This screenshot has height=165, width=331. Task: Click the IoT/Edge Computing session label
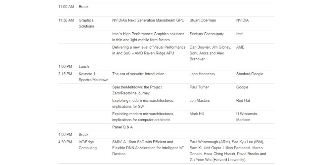[x=87, y=145]
